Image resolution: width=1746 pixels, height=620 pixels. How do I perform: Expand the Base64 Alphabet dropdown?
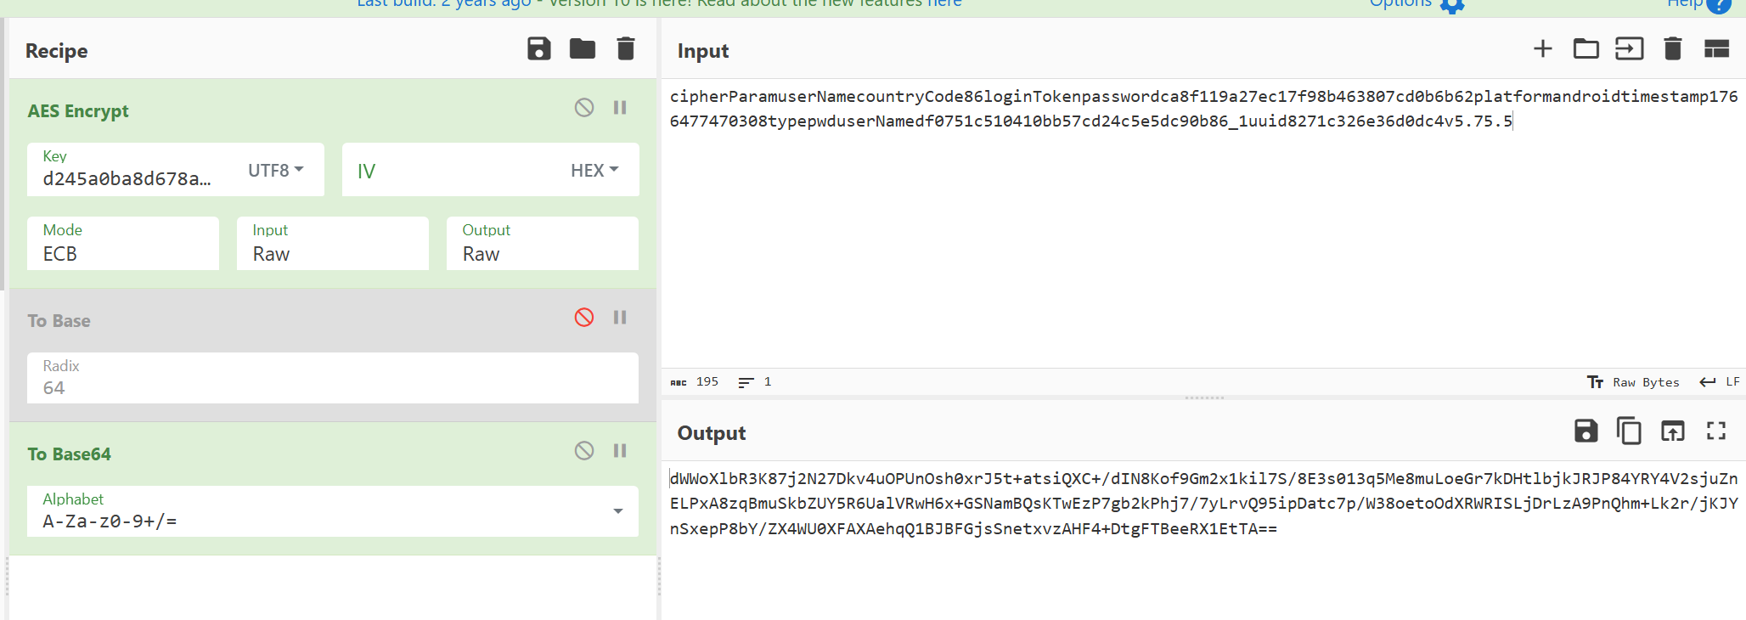point(617,511)
